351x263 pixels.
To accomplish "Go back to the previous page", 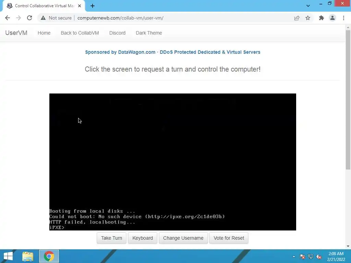I will 8,18.
